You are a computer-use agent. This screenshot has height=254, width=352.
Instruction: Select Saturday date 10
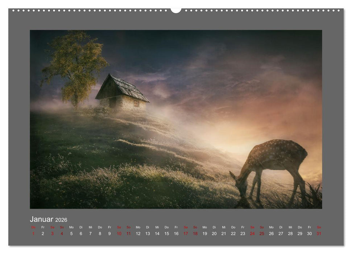tap(119, 234)
